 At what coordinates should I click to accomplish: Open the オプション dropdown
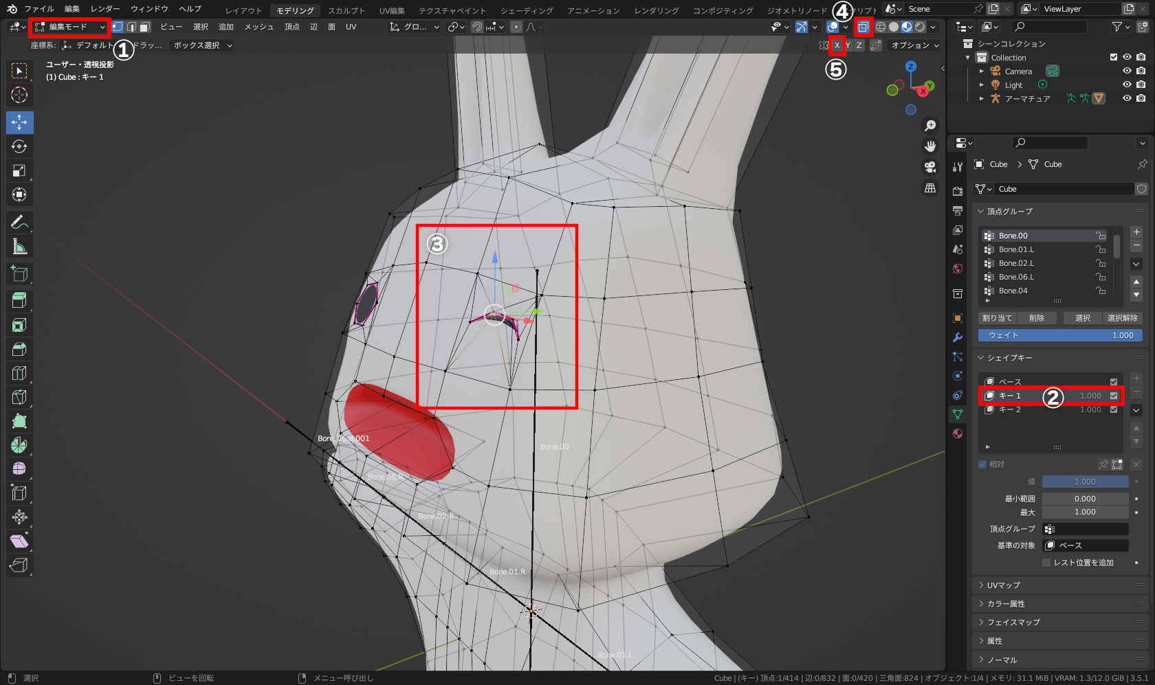(915, 45)
